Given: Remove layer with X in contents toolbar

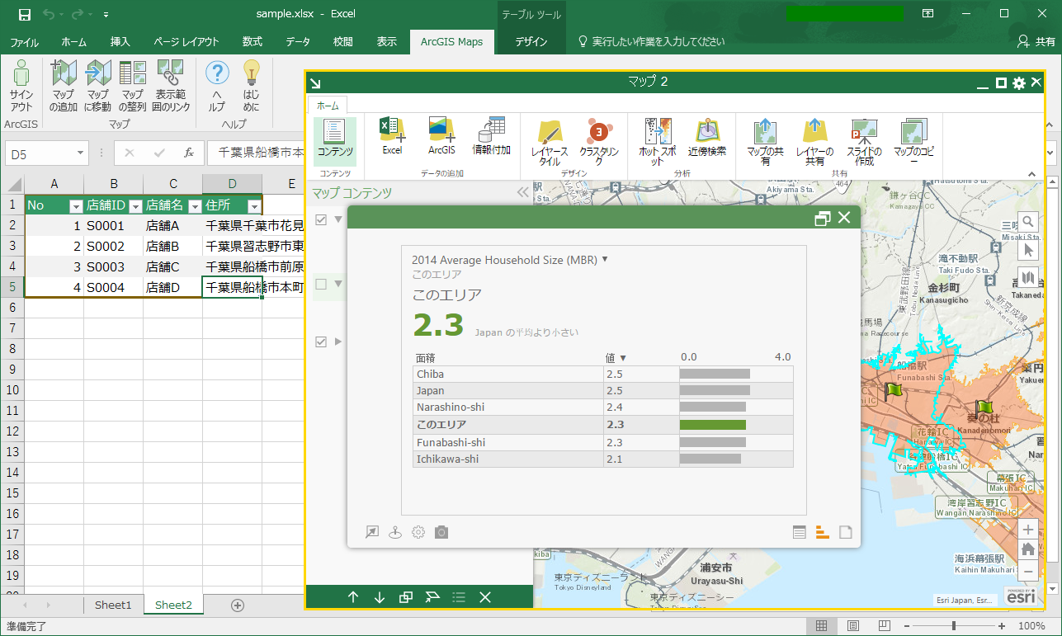Looking at the screenshot, I should click(x=485, y=597).
